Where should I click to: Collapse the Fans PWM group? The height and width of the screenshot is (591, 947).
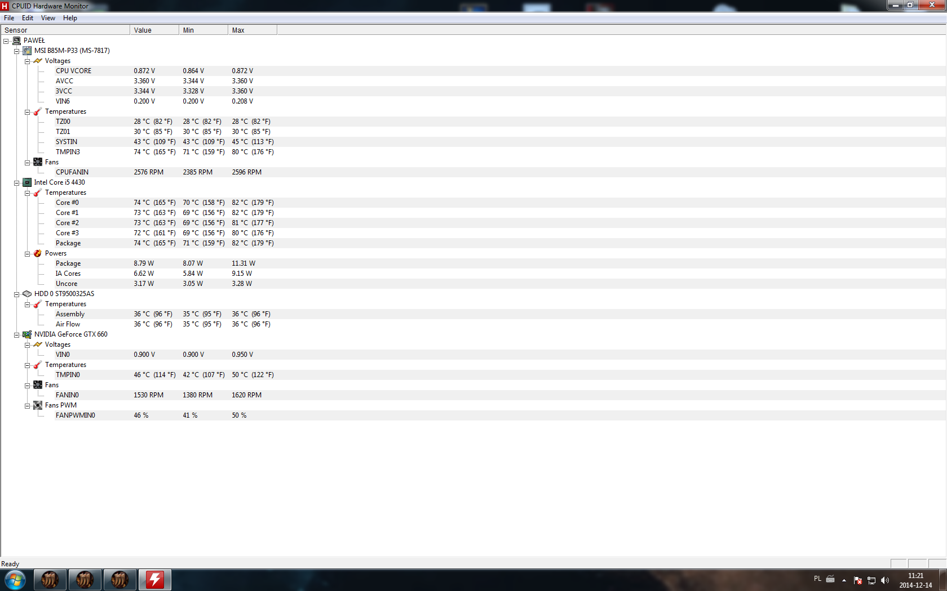pyautogui.click(x=27, y=406)
